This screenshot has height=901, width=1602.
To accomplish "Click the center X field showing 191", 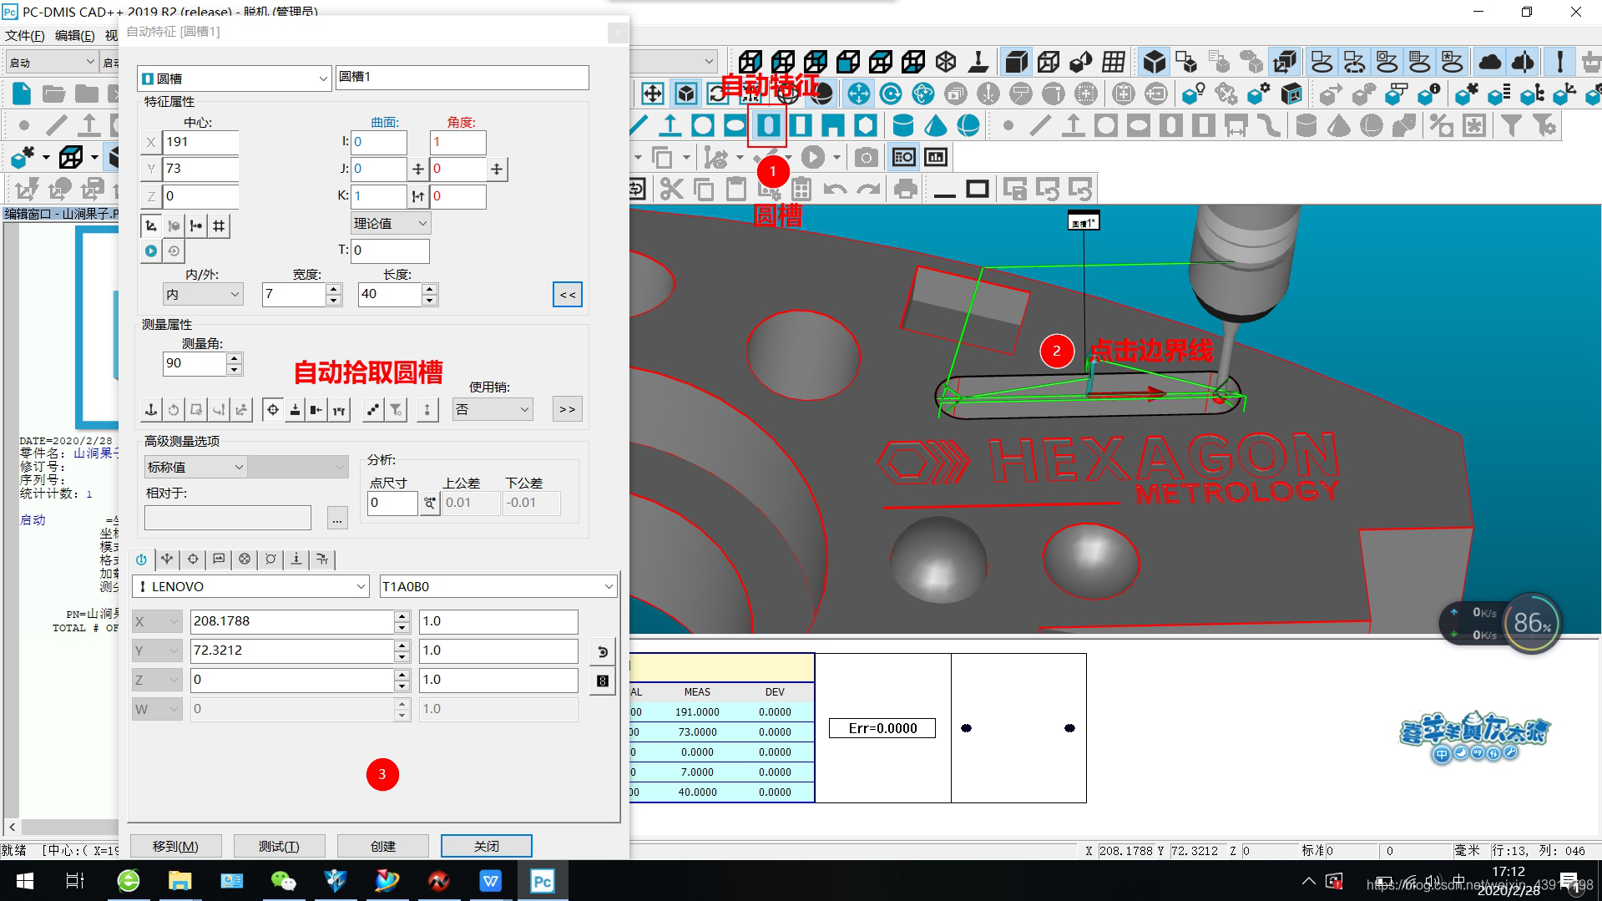I will coord(201,142).
